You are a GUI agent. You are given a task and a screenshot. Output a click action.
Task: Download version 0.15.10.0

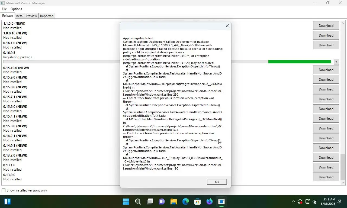[326, 70]
